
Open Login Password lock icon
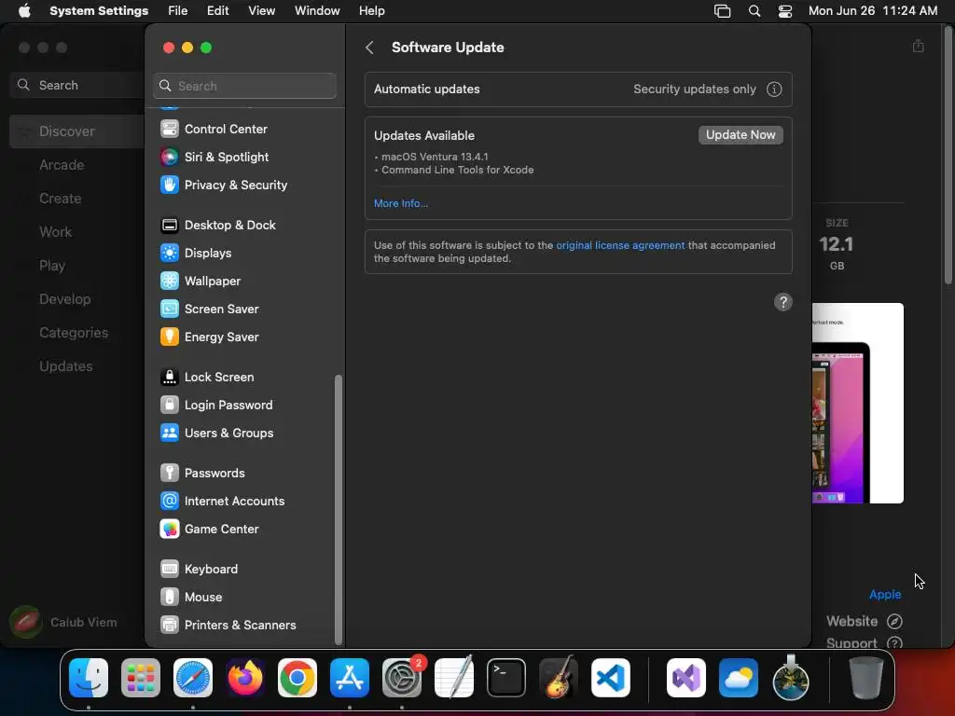pyautogui.click(x=170, y=406)
